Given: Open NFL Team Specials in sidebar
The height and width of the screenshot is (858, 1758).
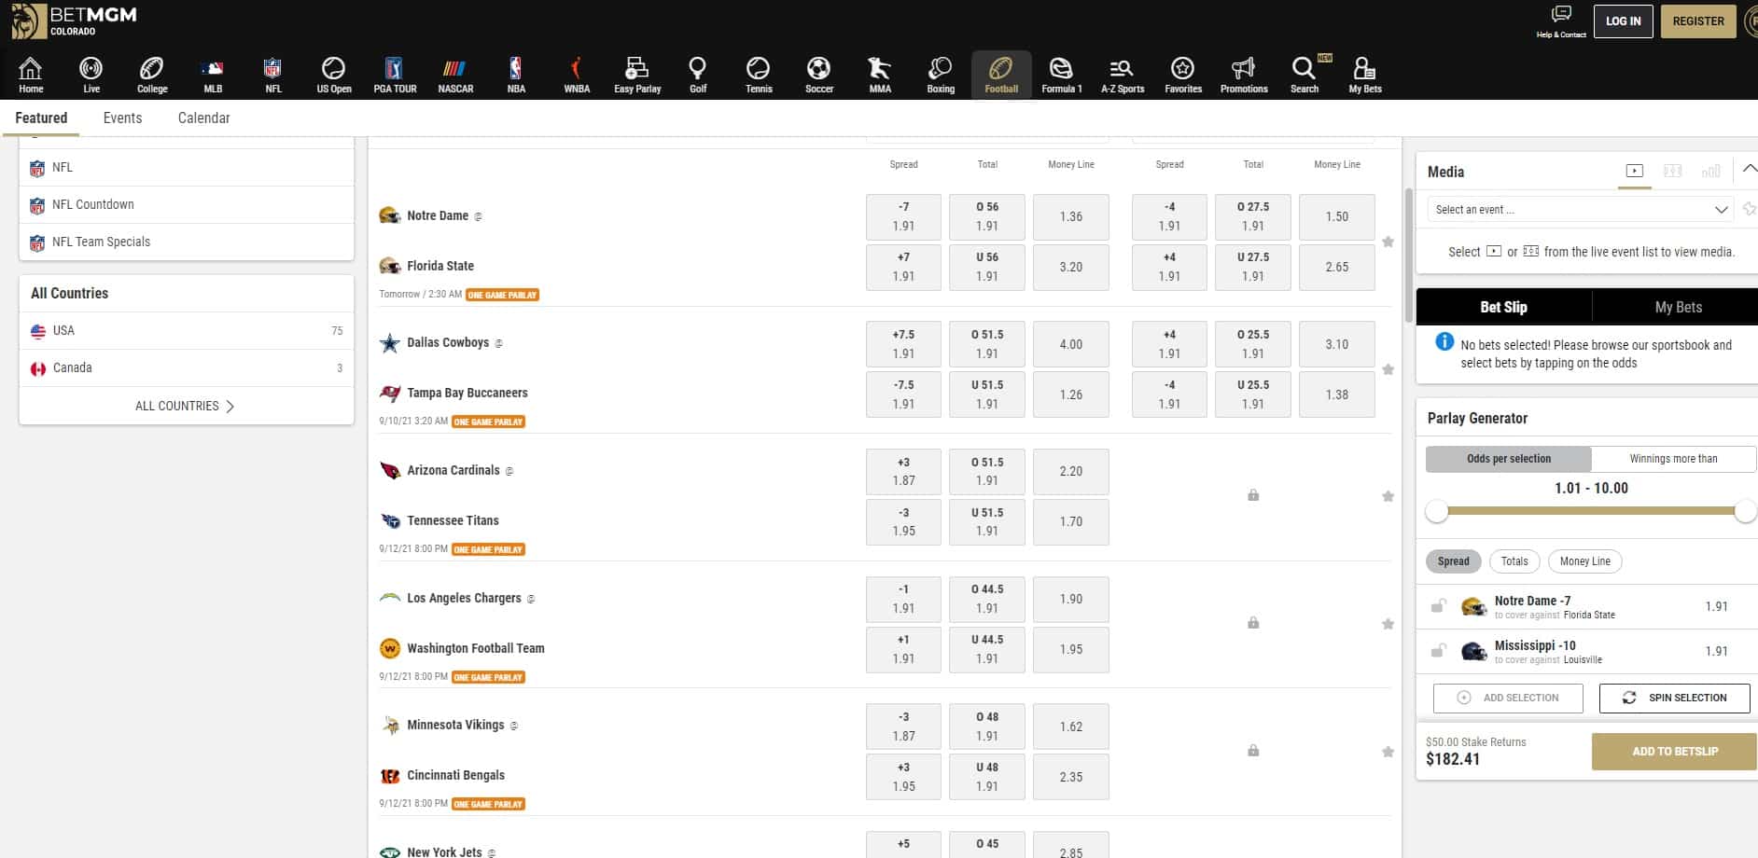Looking at the screenshot, I should [x=187, y=242].
